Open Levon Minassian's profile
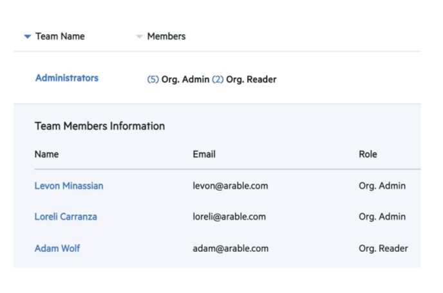 pos(69,186)
